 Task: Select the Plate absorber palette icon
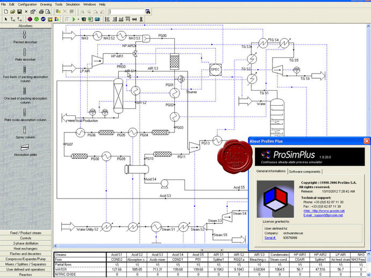(25, 52)
